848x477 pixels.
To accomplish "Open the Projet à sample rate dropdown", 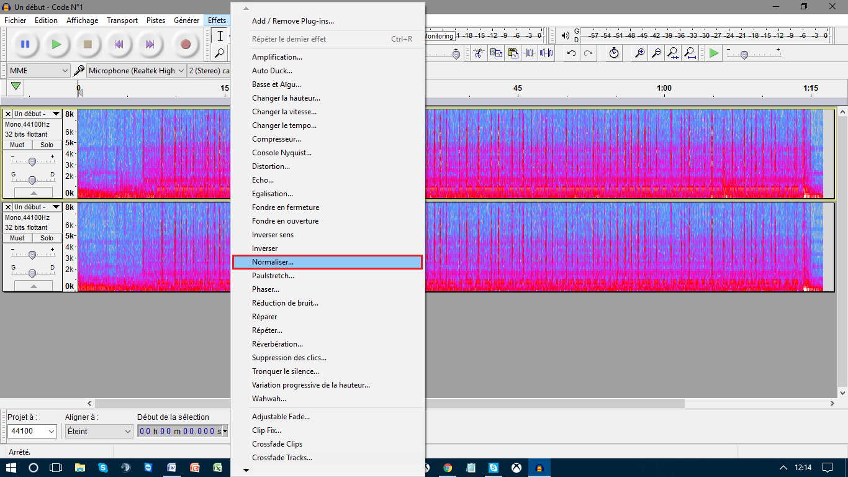I will click(x=32, y=431).
